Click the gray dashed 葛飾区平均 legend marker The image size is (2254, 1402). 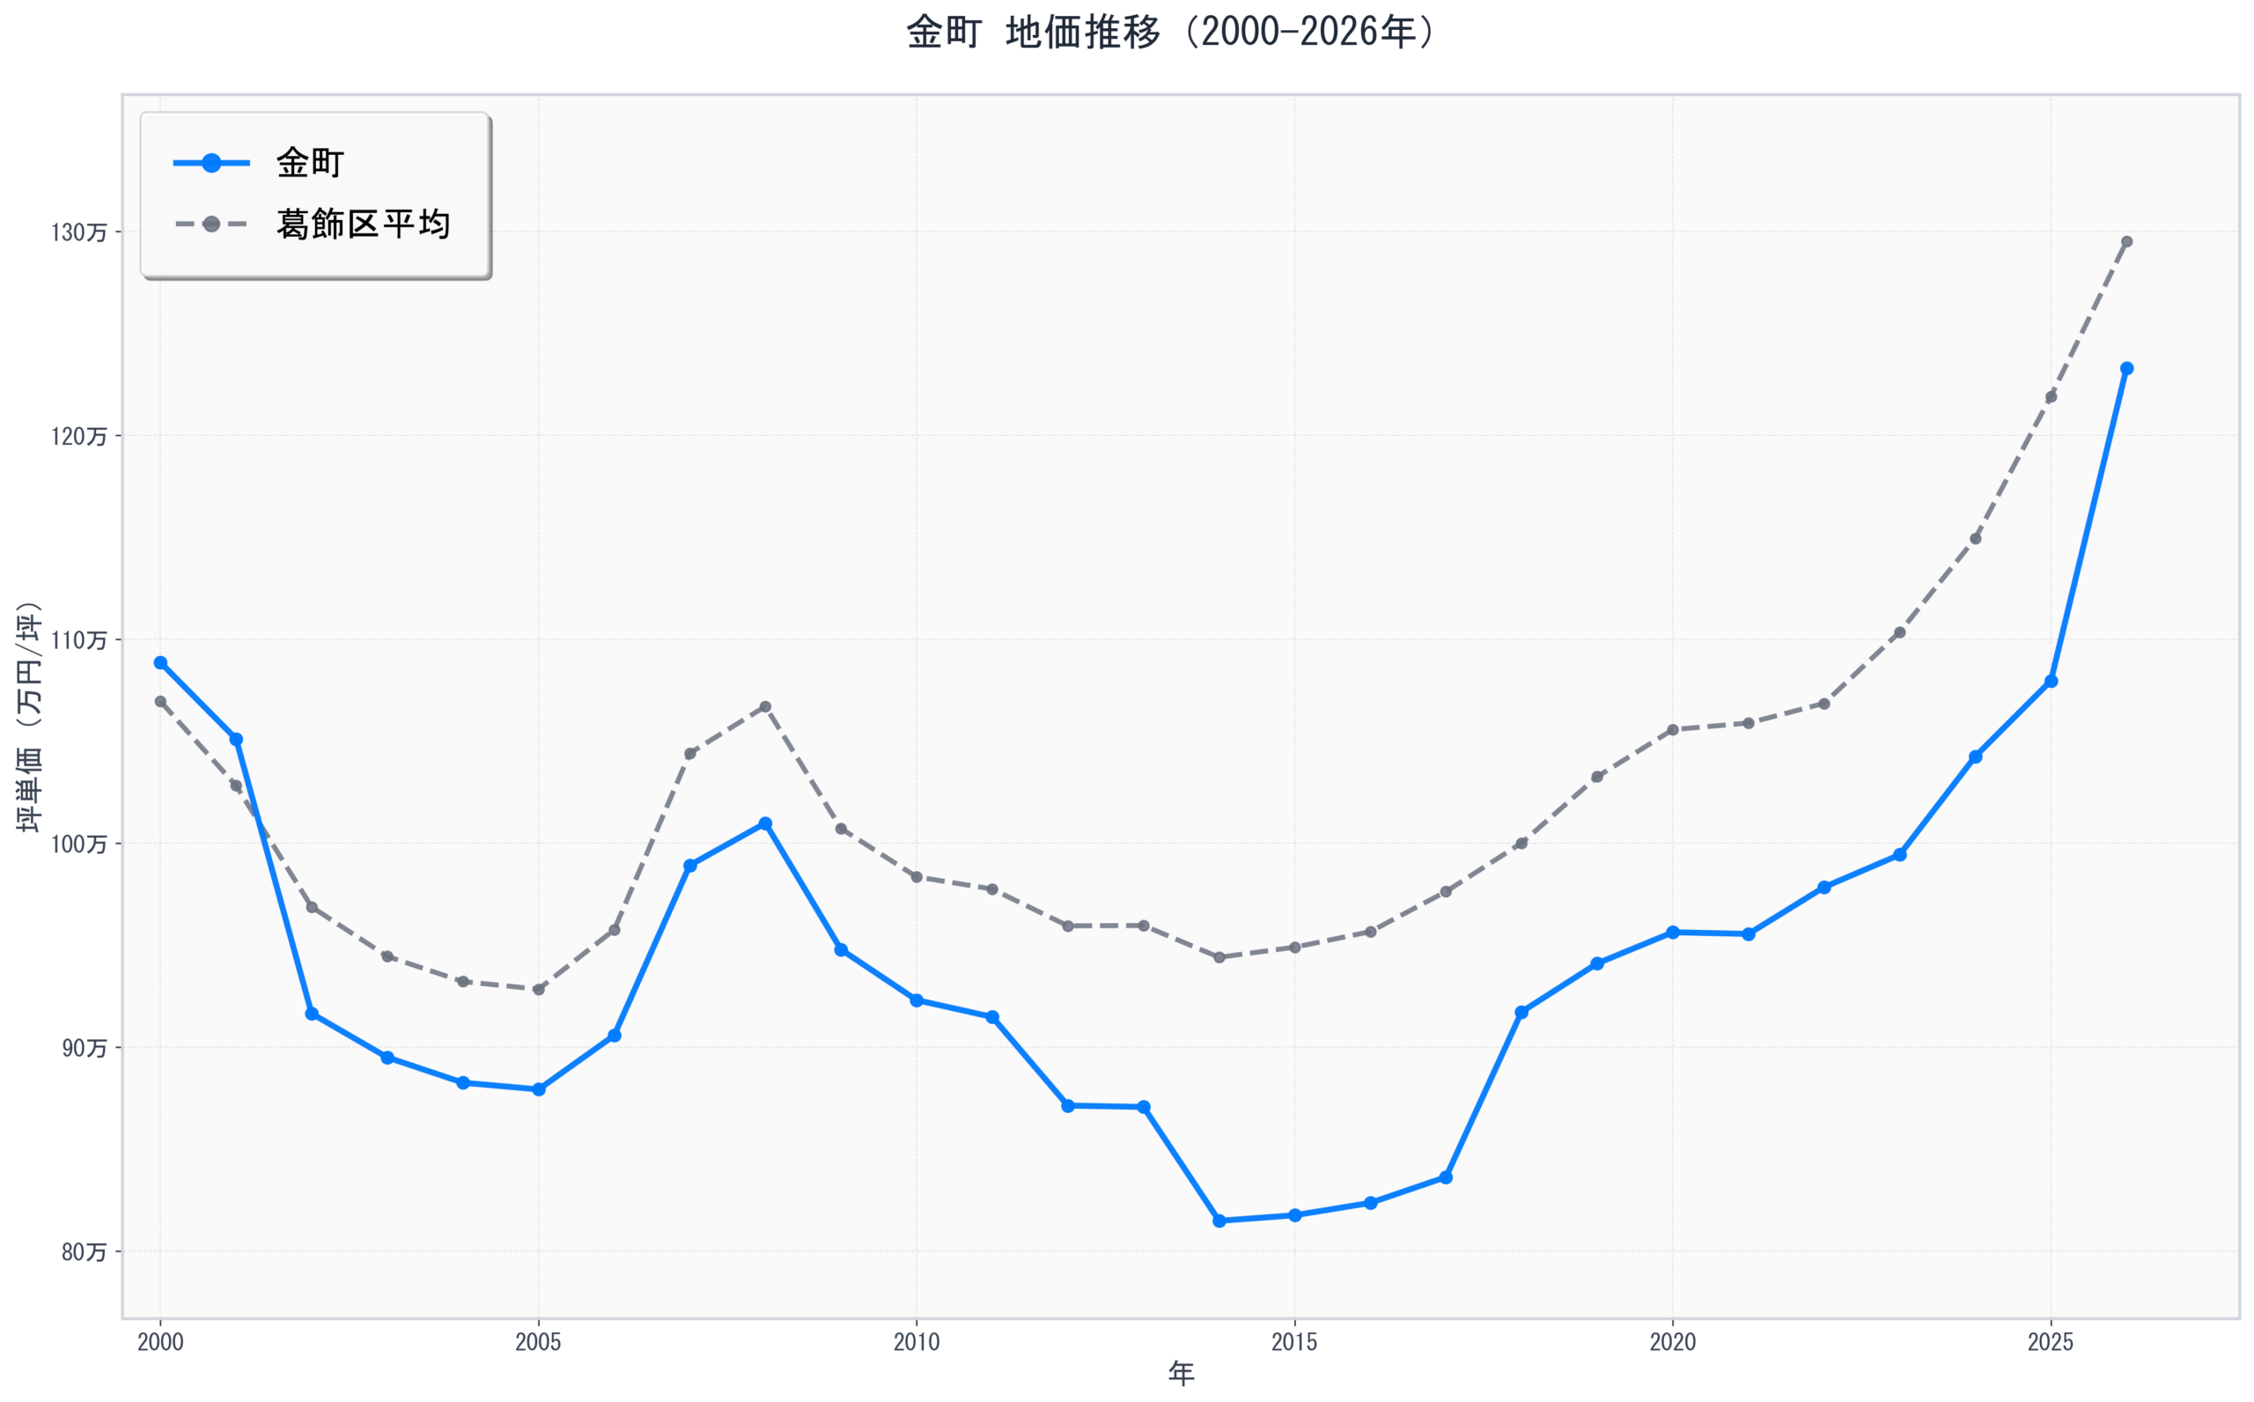click(211, 225)
